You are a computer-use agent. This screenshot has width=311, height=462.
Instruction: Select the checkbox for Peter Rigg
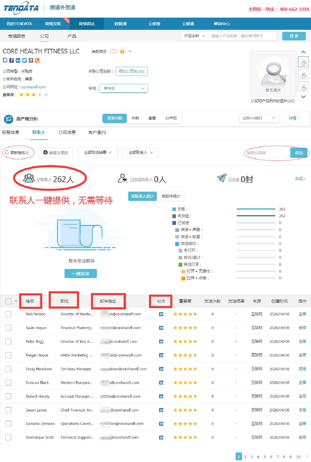tap(8, 342)
